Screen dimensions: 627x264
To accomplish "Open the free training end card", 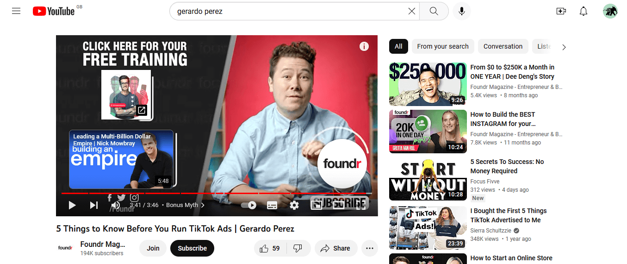I will pyautogui.click(x=126, y=94).
